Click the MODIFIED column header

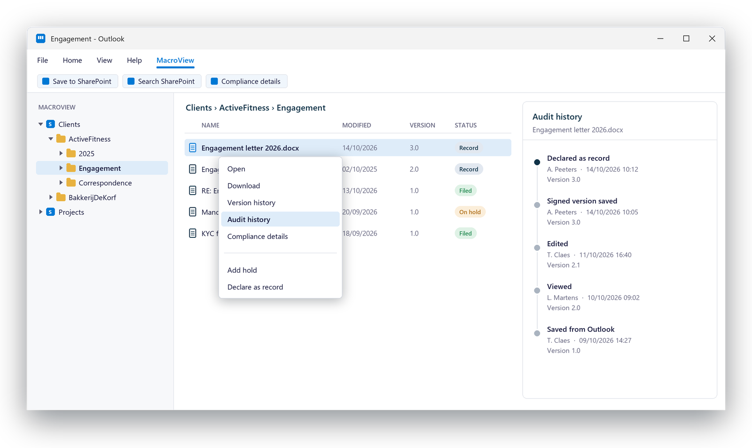pyautogui.click(x=357, y=125)
